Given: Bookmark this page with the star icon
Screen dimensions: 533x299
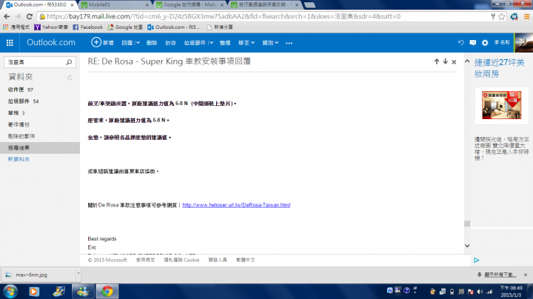Looking at the screenshot, I should [502, 16].
